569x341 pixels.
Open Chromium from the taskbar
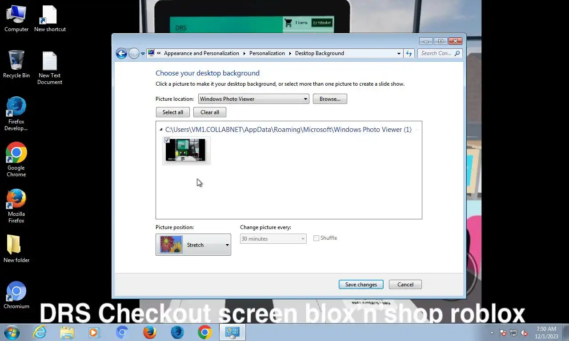coord(122,332)
